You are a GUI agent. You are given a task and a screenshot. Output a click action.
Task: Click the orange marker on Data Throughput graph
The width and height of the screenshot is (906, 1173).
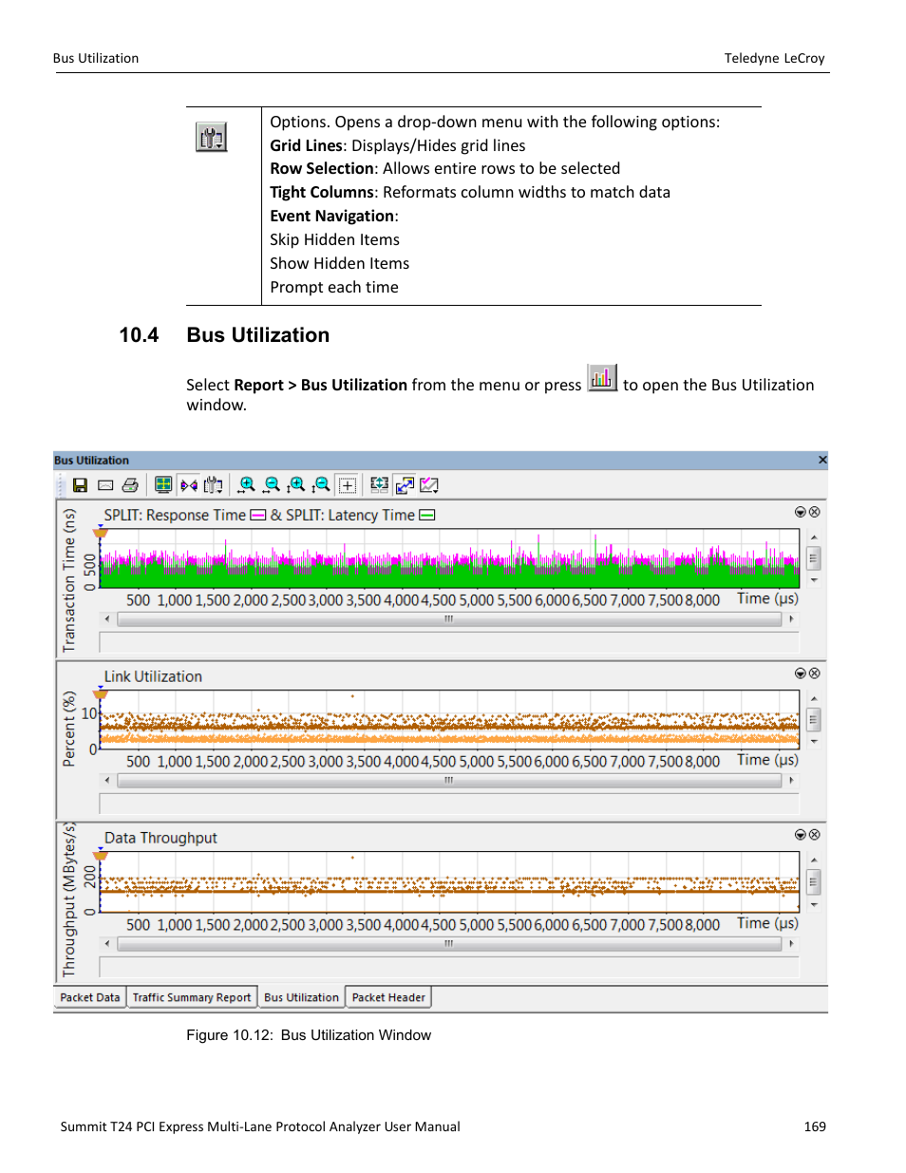coord(101,856)
